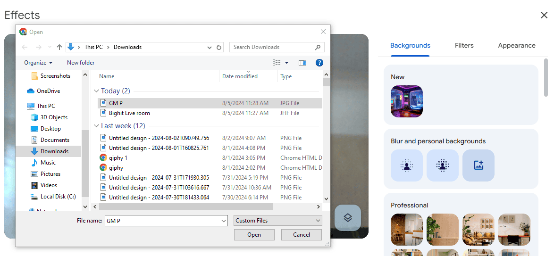
Task: Open Pictures folder in sidebar
Action: coord(45,173)
